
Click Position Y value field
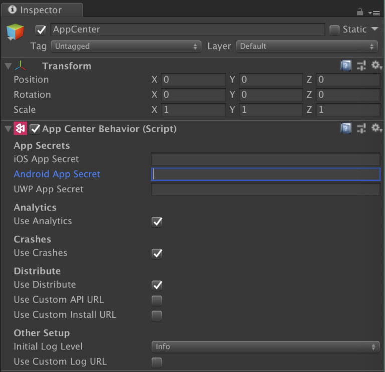[271, 80]
